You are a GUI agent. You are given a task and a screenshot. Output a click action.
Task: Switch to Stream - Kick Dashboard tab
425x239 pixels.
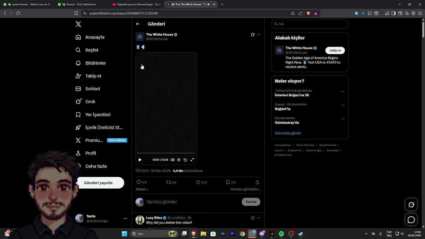[81, 4]
